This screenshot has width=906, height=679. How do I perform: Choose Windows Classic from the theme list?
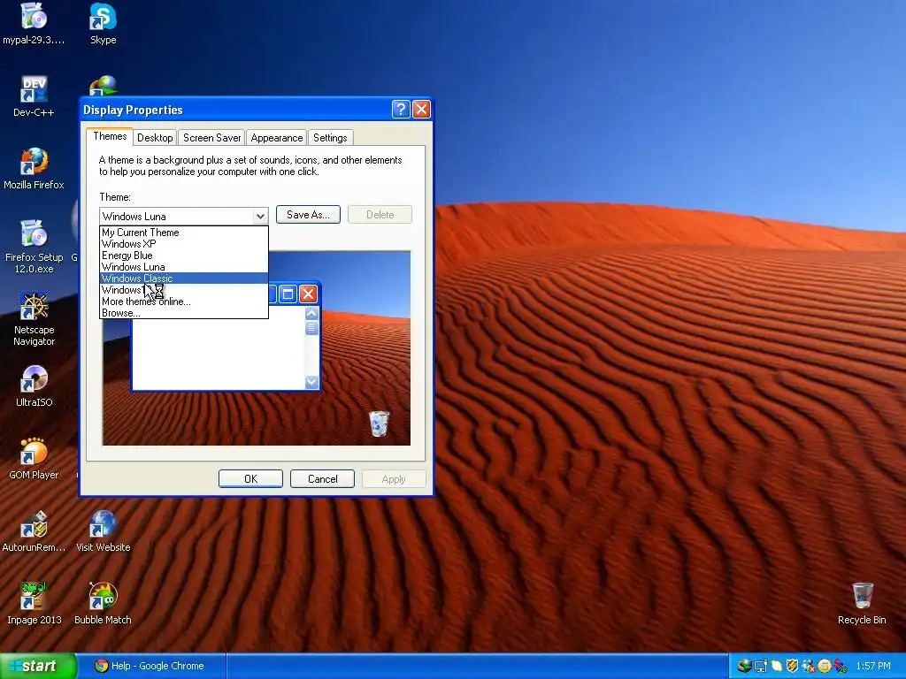click(x=184, y=278)
